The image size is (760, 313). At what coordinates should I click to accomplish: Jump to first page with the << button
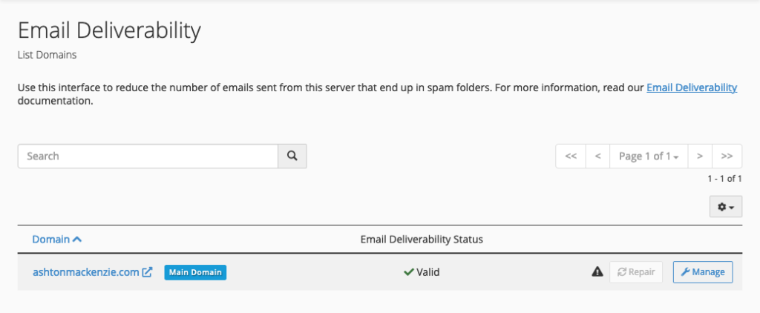coord(571,156)
